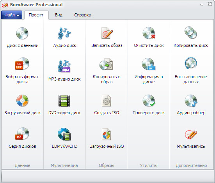
Task: Open the Диск с данными data disc icon
Action: click(22, 33)
